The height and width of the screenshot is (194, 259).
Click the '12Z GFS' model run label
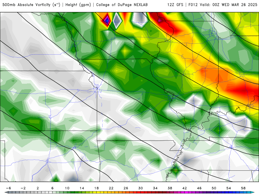click(x=175, y=5)
